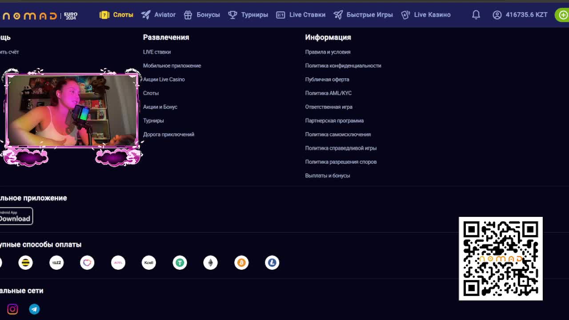This screenshot has width=569, height=320.
Task: Open Политика конфиденциальности
Action: pyautogui.click(x=343, y=66)
